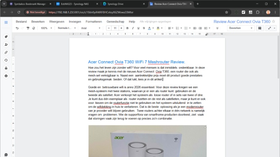Open highlight color dropdown arrow
Viewport: 280px width, 157px height.
(162, 28)
